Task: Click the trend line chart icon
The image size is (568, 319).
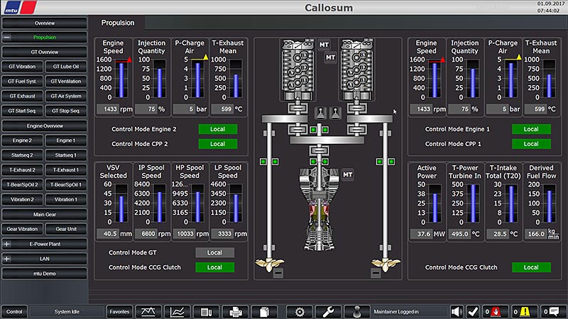Action: point(177,311)
